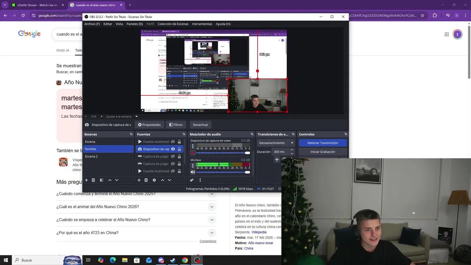471x265 pixels.
Task: Move the scene up with the Escenas up arrow
Action: coord(110,180)
